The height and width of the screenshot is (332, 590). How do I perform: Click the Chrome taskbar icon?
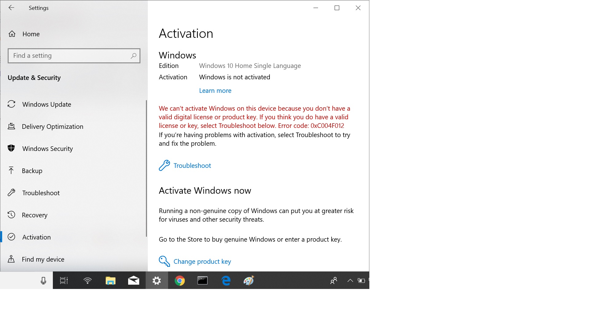click(179, 280)
